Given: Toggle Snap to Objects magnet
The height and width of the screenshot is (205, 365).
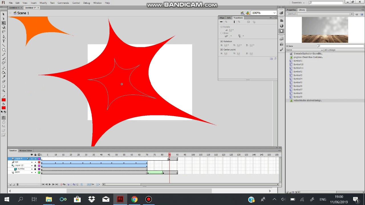Looking at the screenshot, I should pos(3,118).
